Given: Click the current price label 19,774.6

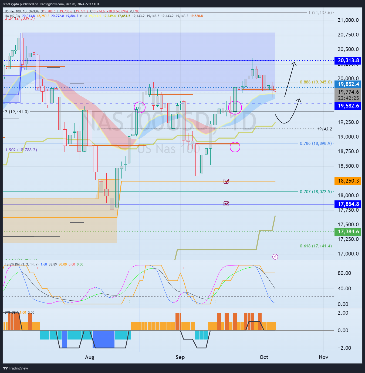Looking at the screenshot, I should (348, 92).
